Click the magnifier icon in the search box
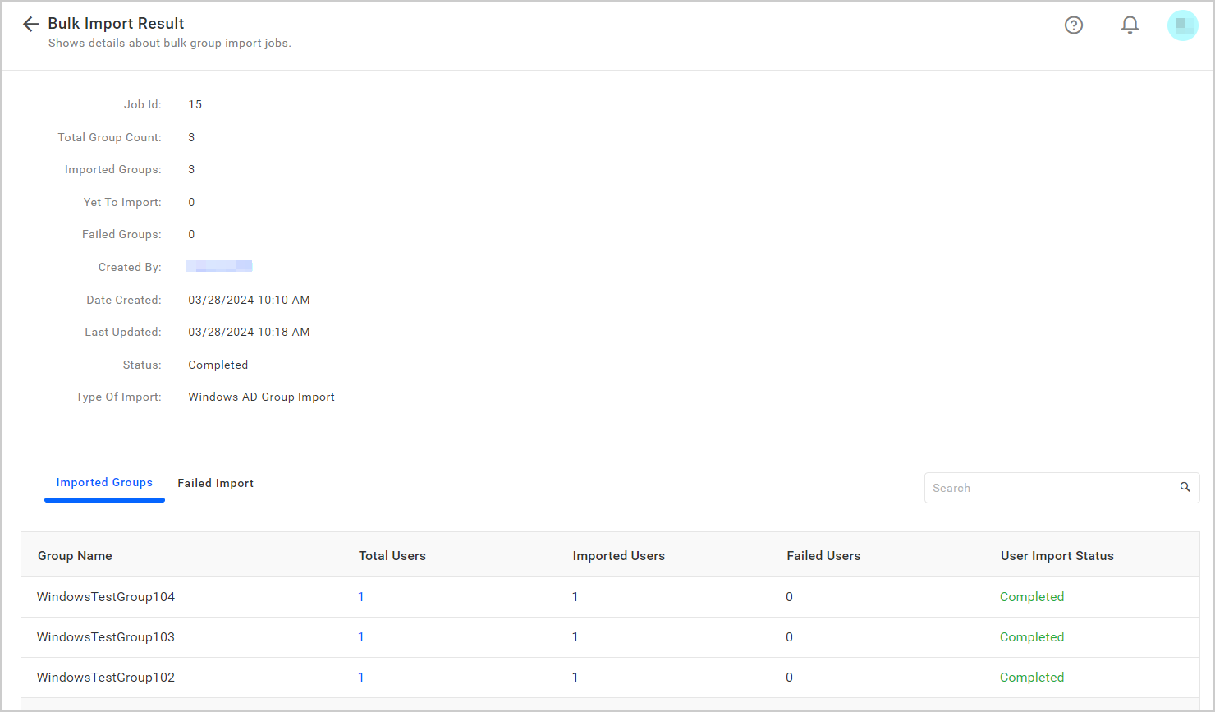This screenshot has height=712, width=1215. tap(1185, 487)
